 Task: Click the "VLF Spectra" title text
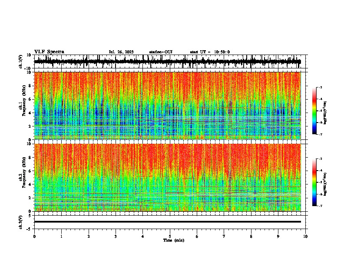click(x=49, y=52)
